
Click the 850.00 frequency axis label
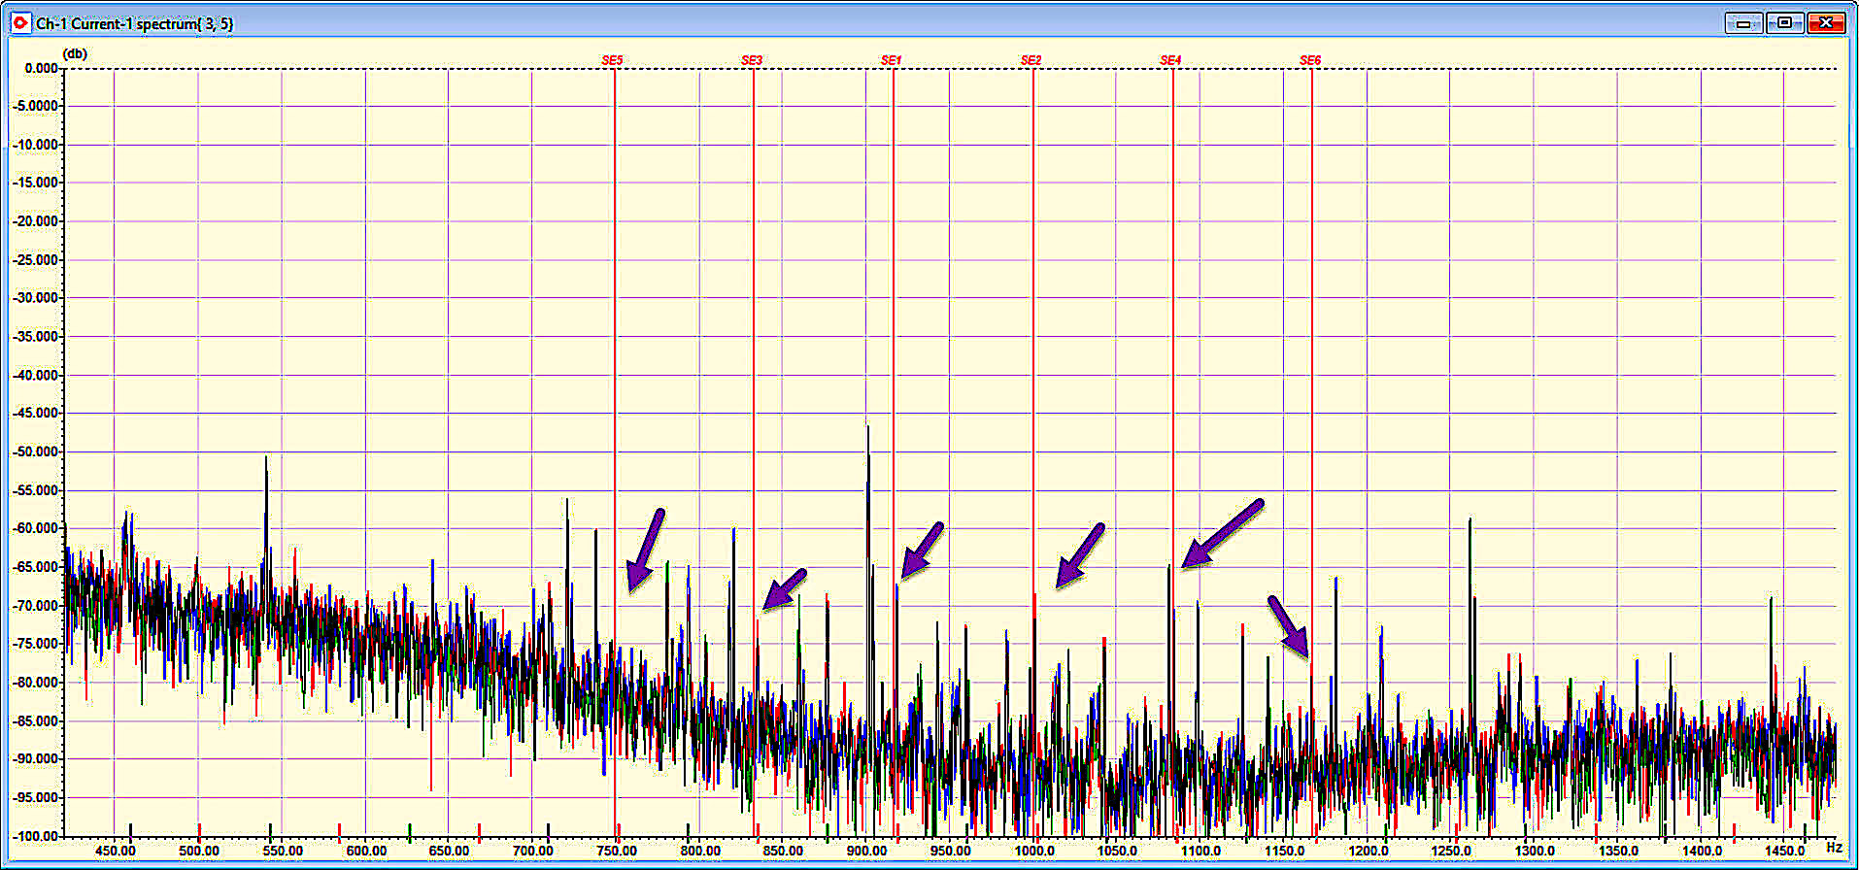tap(783, 851)
